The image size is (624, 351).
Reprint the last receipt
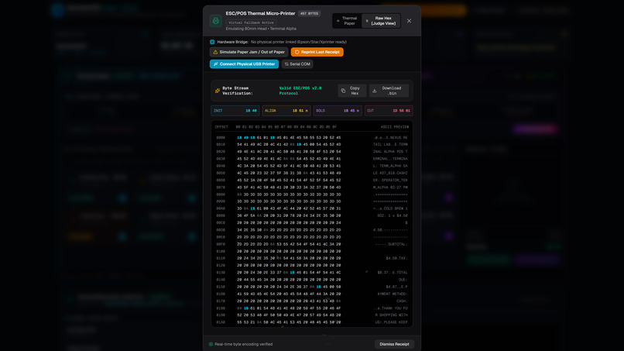317,52
